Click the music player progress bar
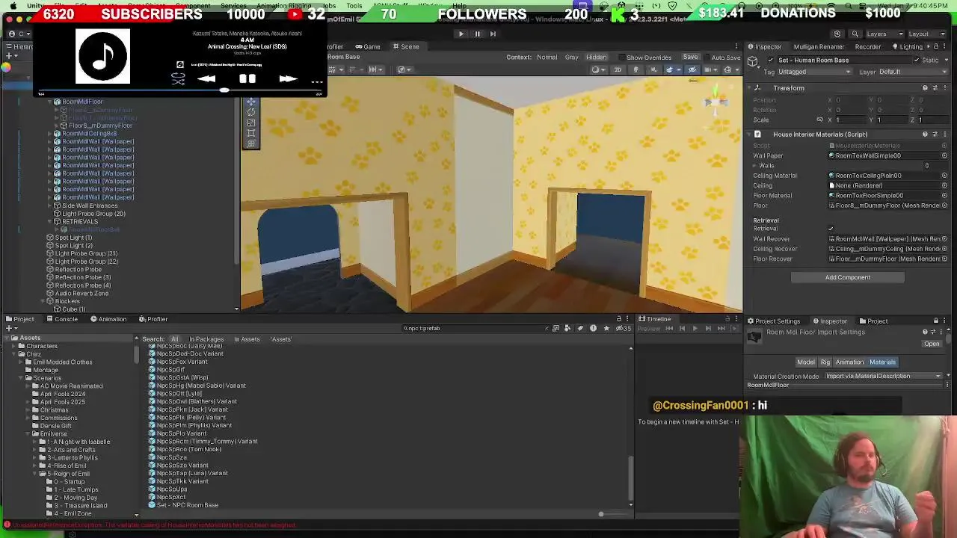 coord(181,90)
